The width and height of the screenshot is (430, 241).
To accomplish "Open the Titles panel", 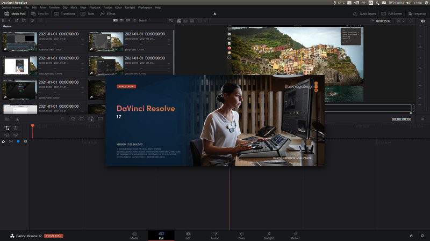I will coord(88,14).
